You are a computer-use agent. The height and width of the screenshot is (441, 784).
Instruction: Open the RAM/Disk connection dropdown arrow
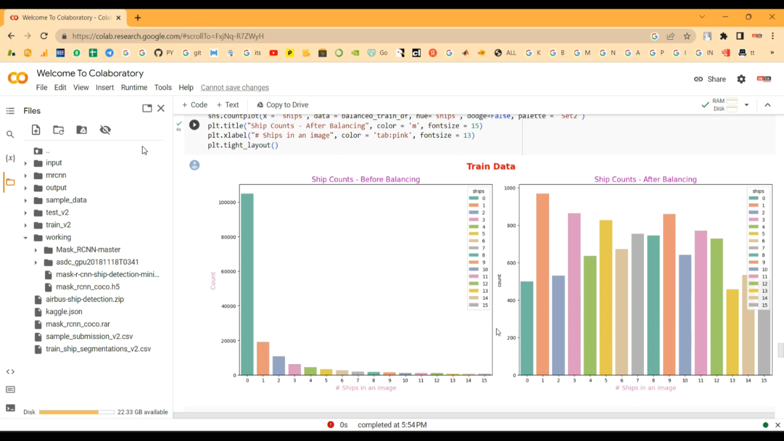tap(746, 105)
